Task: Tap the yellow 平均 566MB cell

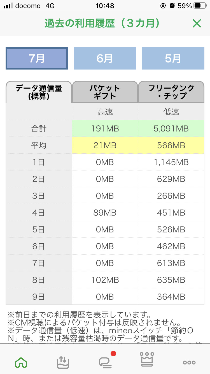Action: 171,146
